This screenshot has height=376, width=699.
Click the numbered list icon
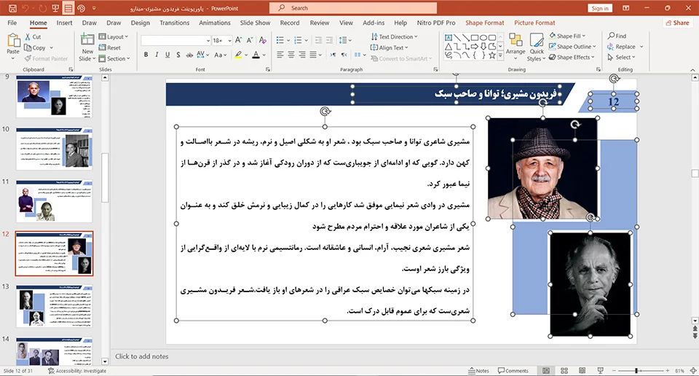click(x=299, y=40)
